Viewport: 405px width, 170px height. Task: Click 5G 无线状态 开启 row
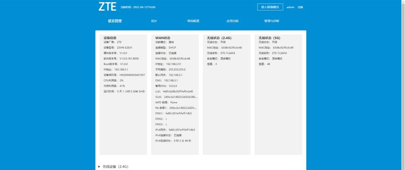click(x=268, y=42)
